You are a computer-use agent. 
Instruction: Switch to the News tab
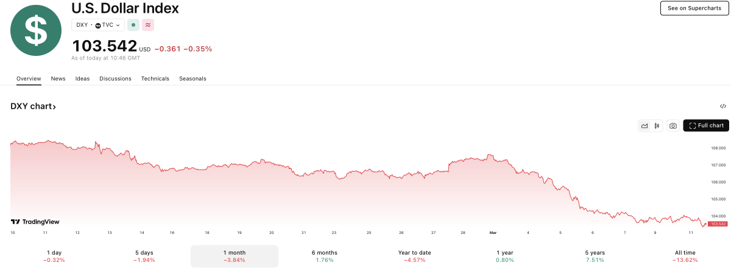pyautogui.click(x=58, y=78)
